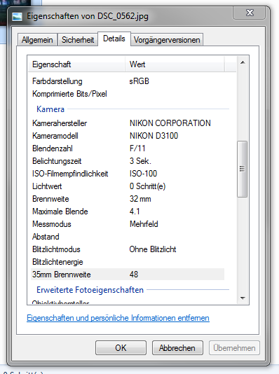The image size is (279, 374).
Task: Click Eigenschaften und persönliche Informationen entfernen link
Action: click(118, 318)
